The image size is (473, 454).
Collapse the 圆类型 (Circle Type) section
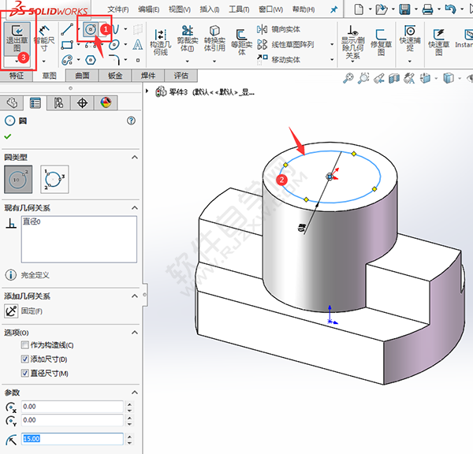click(135, 157)
